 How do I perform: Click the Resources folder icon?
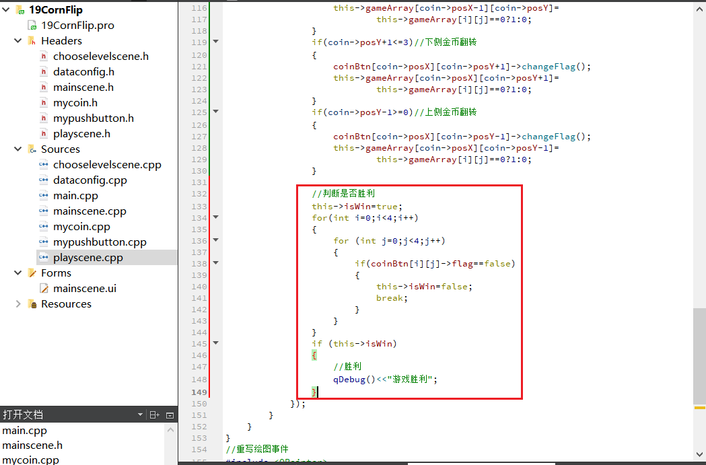pyautogui.click(x=32, y=304)
